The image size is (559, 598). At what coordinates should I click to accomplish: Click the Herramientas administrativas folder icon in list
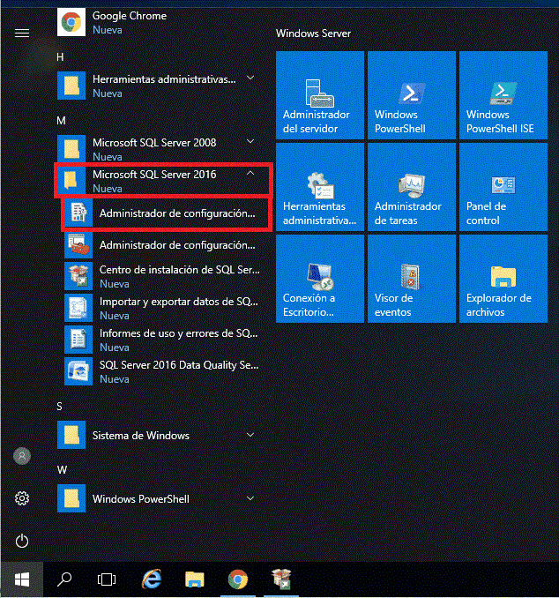(71, 86)
